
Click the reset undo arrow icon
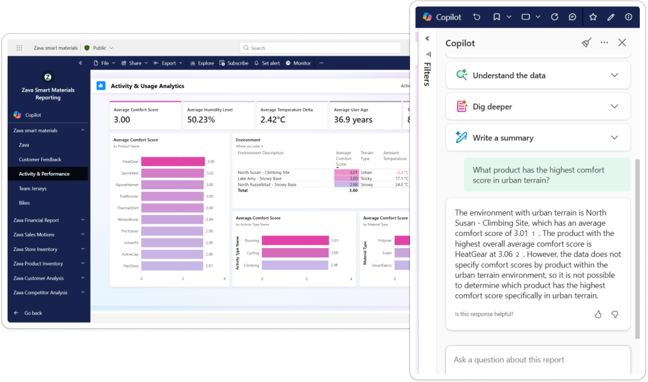coord(477,17)
